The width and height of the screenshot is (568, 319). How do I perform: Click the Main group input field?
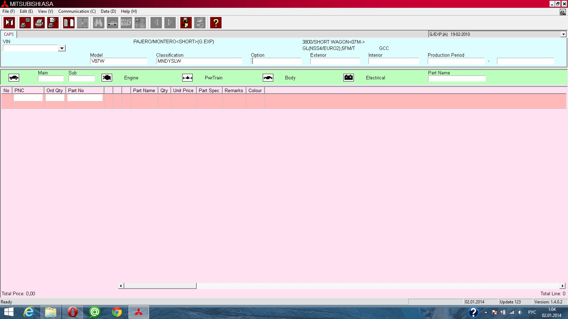click(51, 79)
